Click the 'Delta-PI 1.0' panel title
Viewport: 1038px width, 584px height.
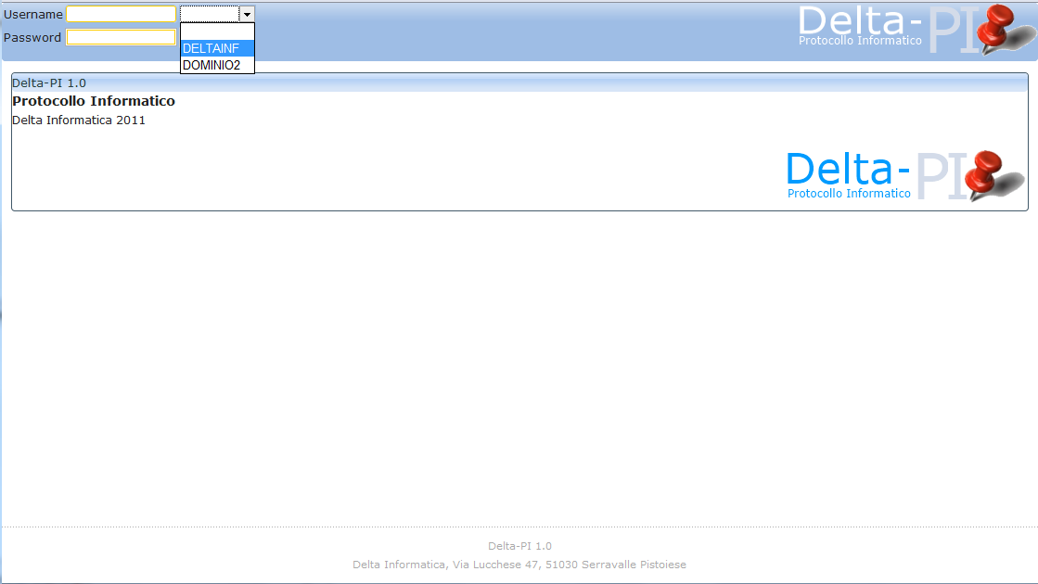(x=49, y=83)
